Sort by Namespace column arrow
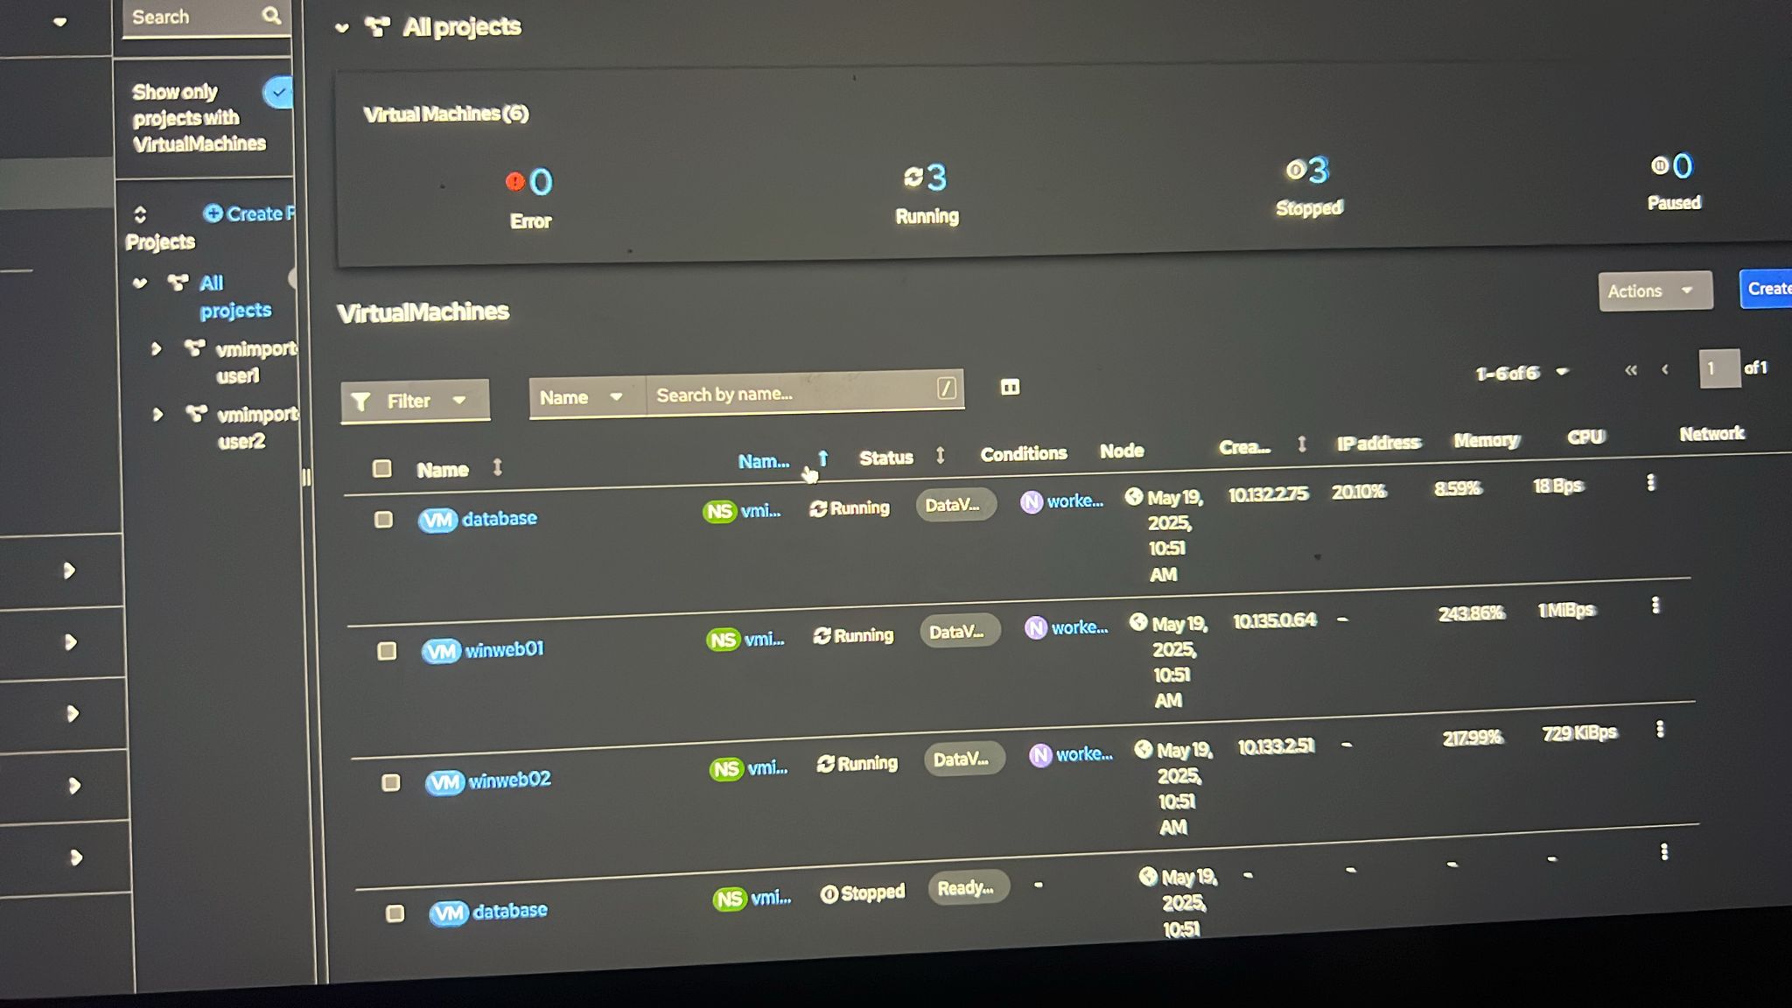 (x=822, y=458)
